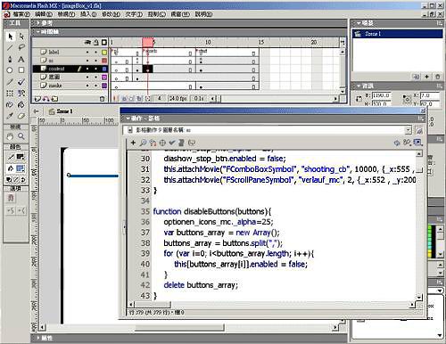
Task: Click add scene plus button in Scene panel
Action: tap(426, 77)
